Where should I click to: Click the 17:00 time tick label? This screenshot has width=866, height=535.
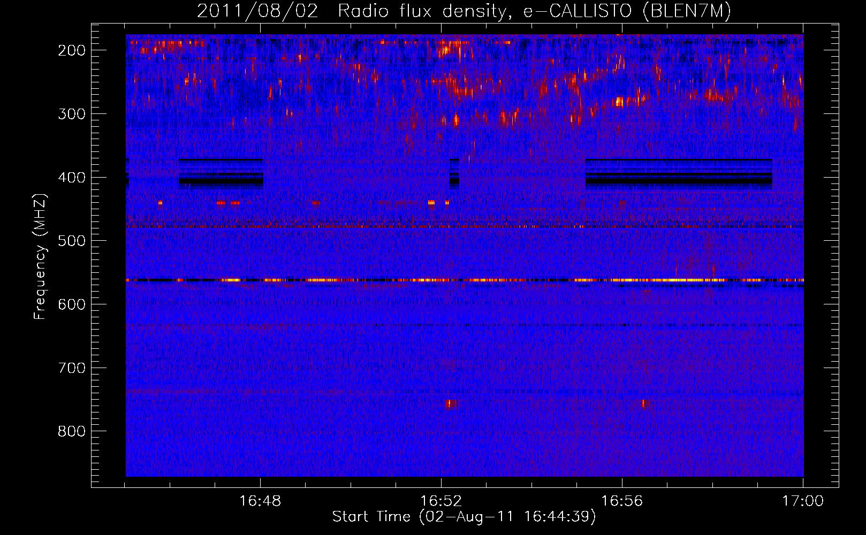point(803,501)
